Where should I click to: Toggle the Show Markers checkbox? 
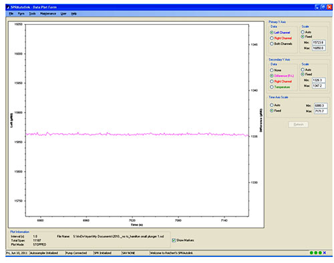click(174, 240)
